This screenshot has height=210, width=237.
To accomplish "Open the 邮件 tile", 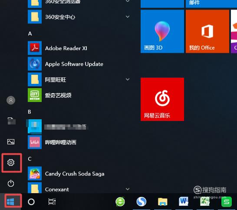I will tap(211, 4).
